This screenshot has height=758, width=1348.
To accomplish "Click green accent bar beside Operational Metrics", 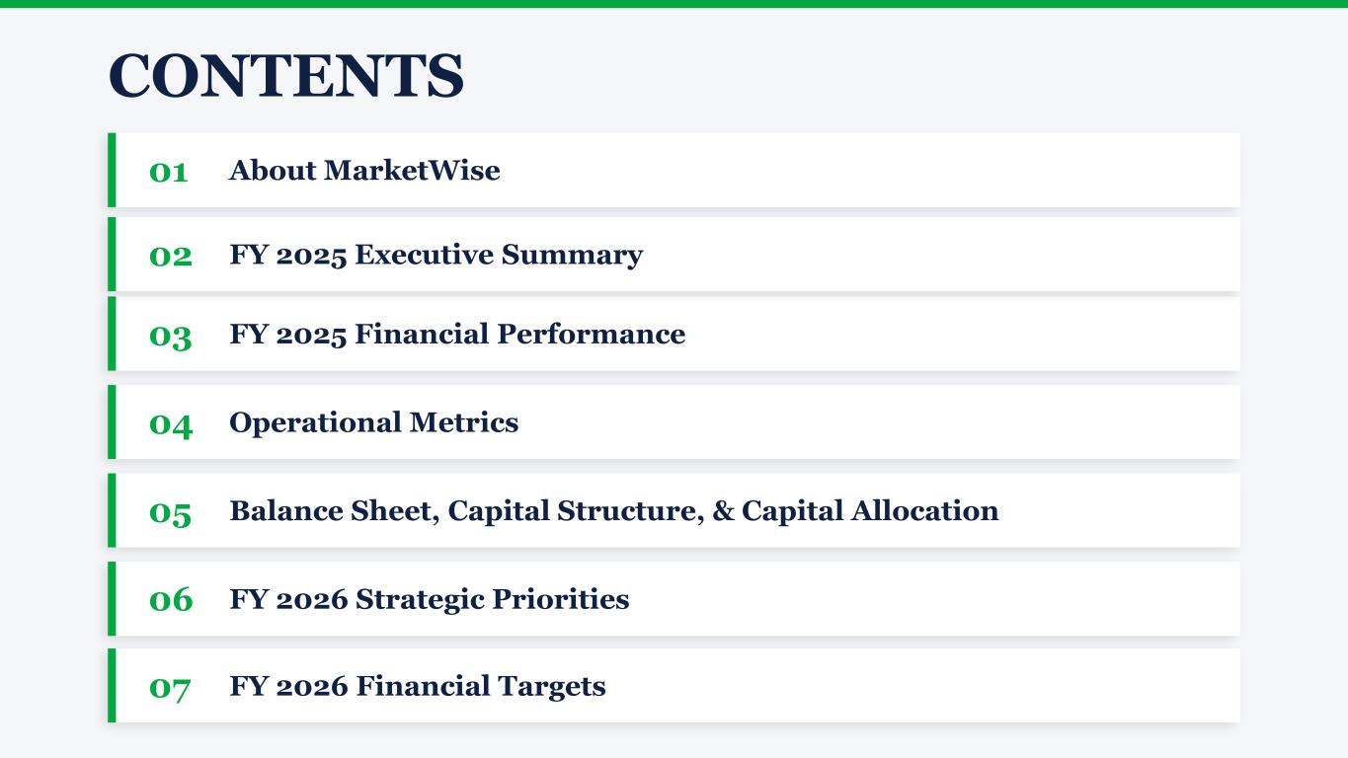I will pyautogui.click(x=112, y=421).
